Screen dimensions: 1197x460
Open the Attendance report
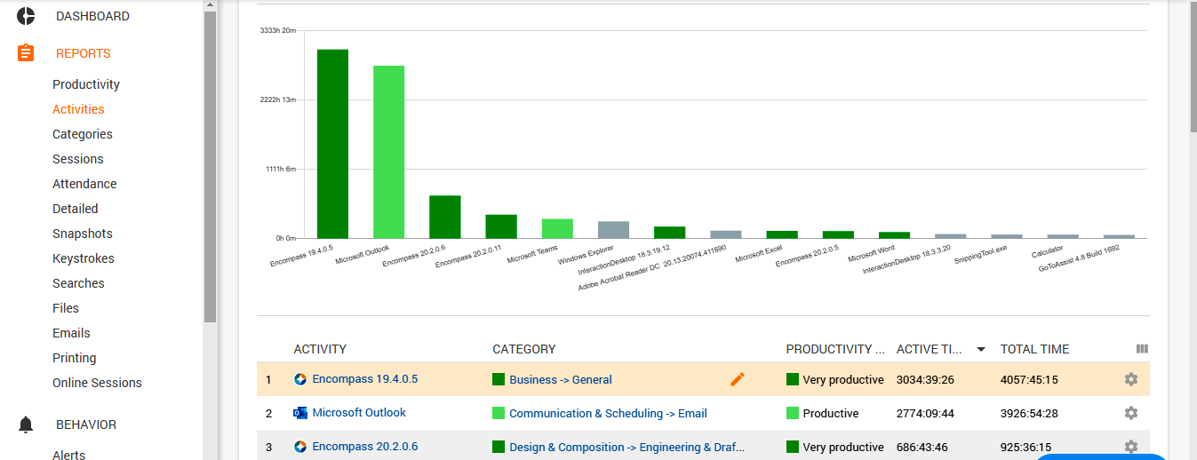[84, 184]
